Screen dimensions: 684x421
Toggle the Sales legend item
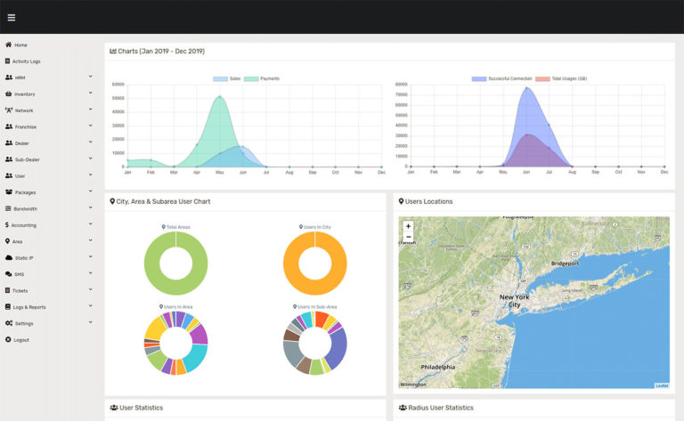click(227, 79)
